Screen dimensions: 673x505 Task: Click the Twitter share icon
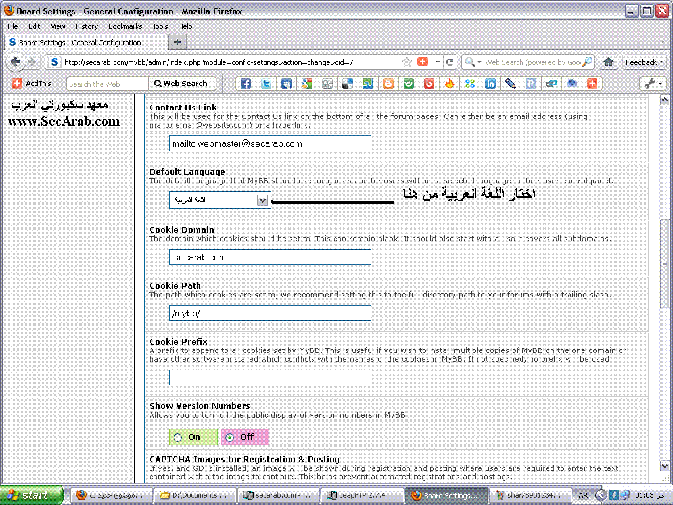(x=266, y=84)
